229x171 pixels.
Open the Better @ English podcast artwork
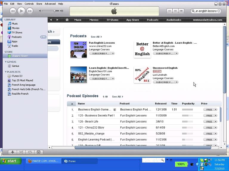pyautogui.click(x=142, y=50)
